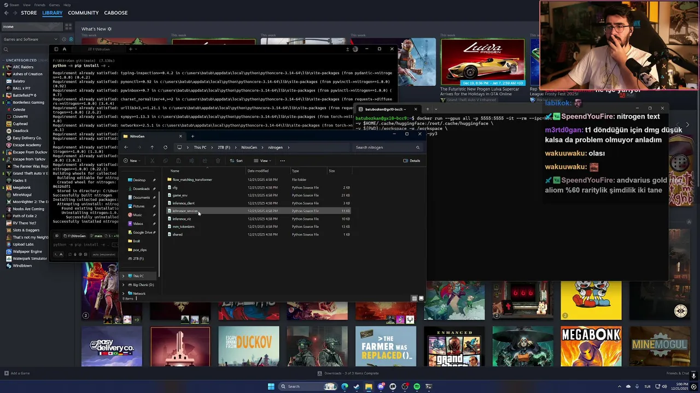Switch to the COMMUNITY tab
This screenshot has width=700, height=393.
[83, 13]
